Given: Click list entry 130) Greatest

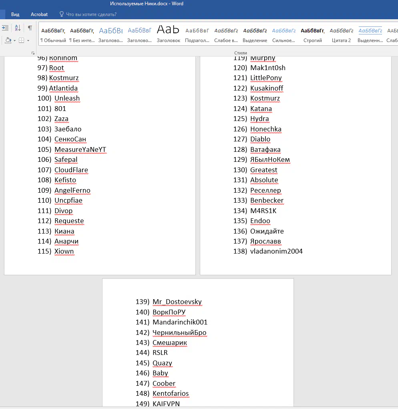Looking at the screenshot, I should pos(255,170).
